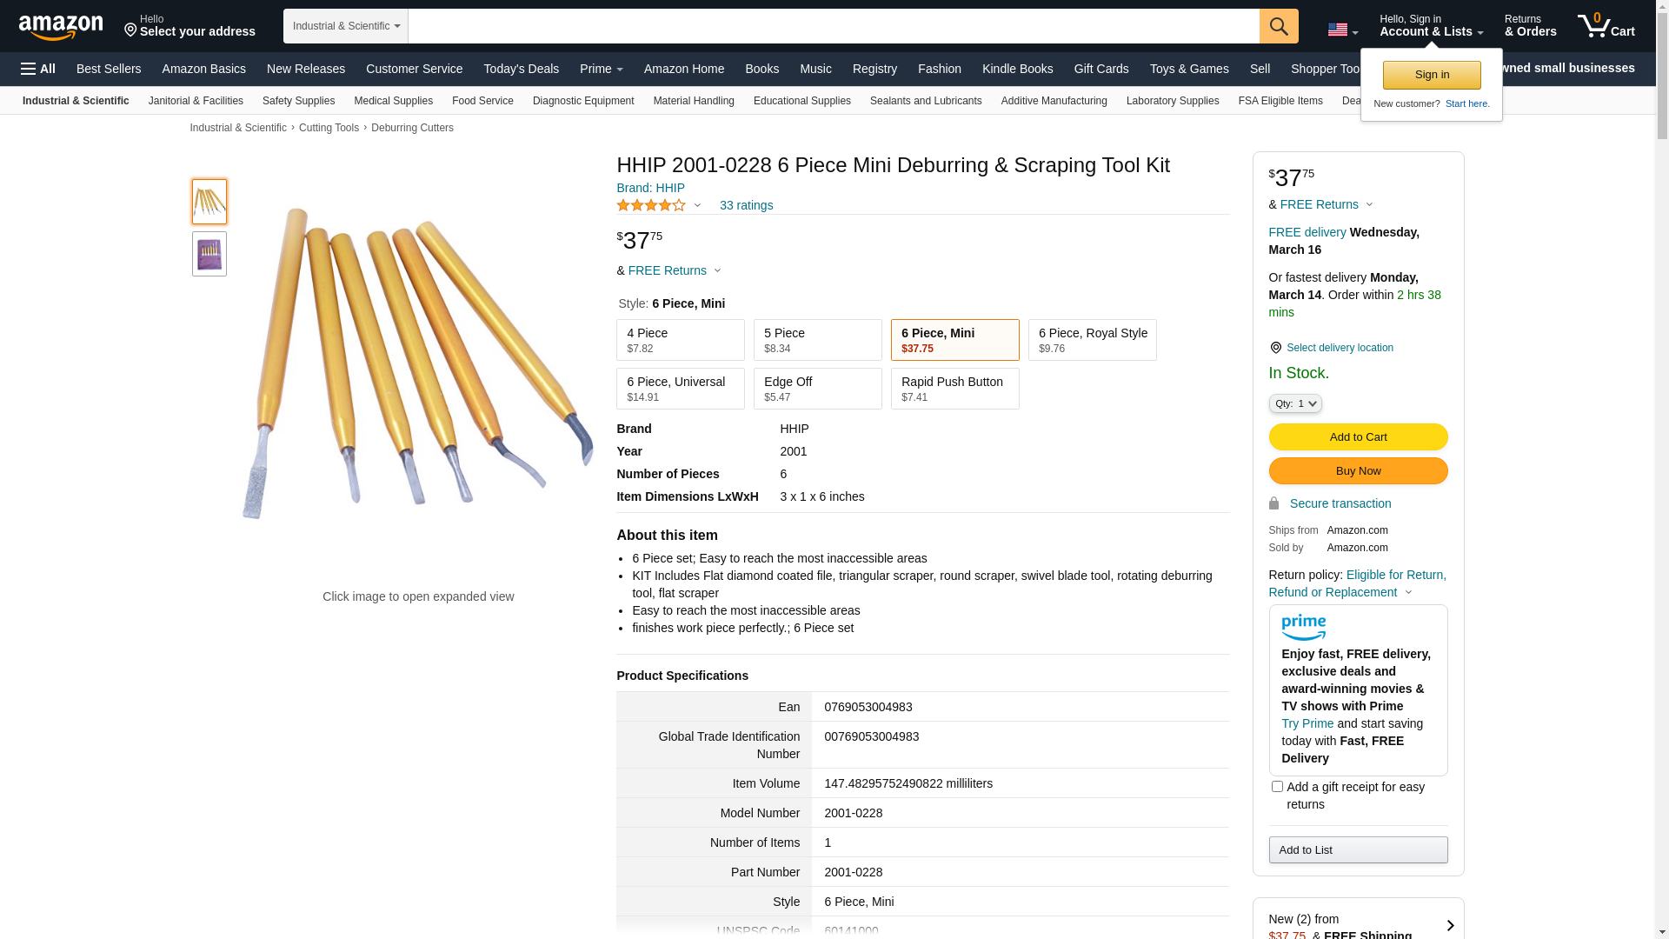The image size is (1669, 939).
Task: Click the search magnifier button
Action: [1279, 26]
